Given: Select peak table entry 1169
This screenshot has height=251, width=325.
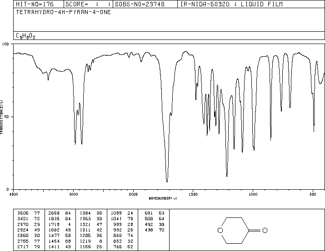Looking at the screenshot, I should tap(91, 247).
